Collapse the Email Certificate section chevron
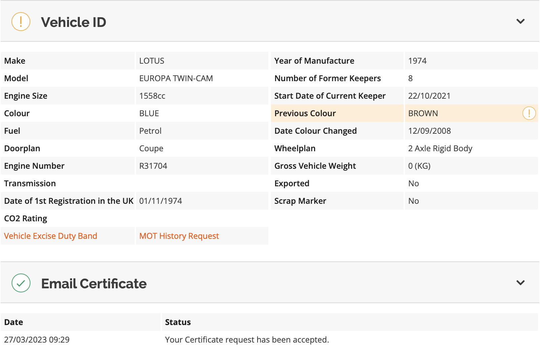The image size is (540, 353). pos(520,283)
